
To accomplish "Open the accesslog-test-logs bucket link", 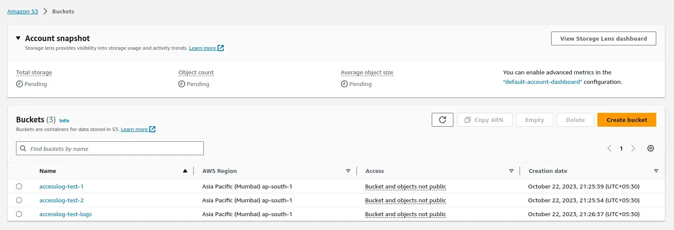I will 65,214.
